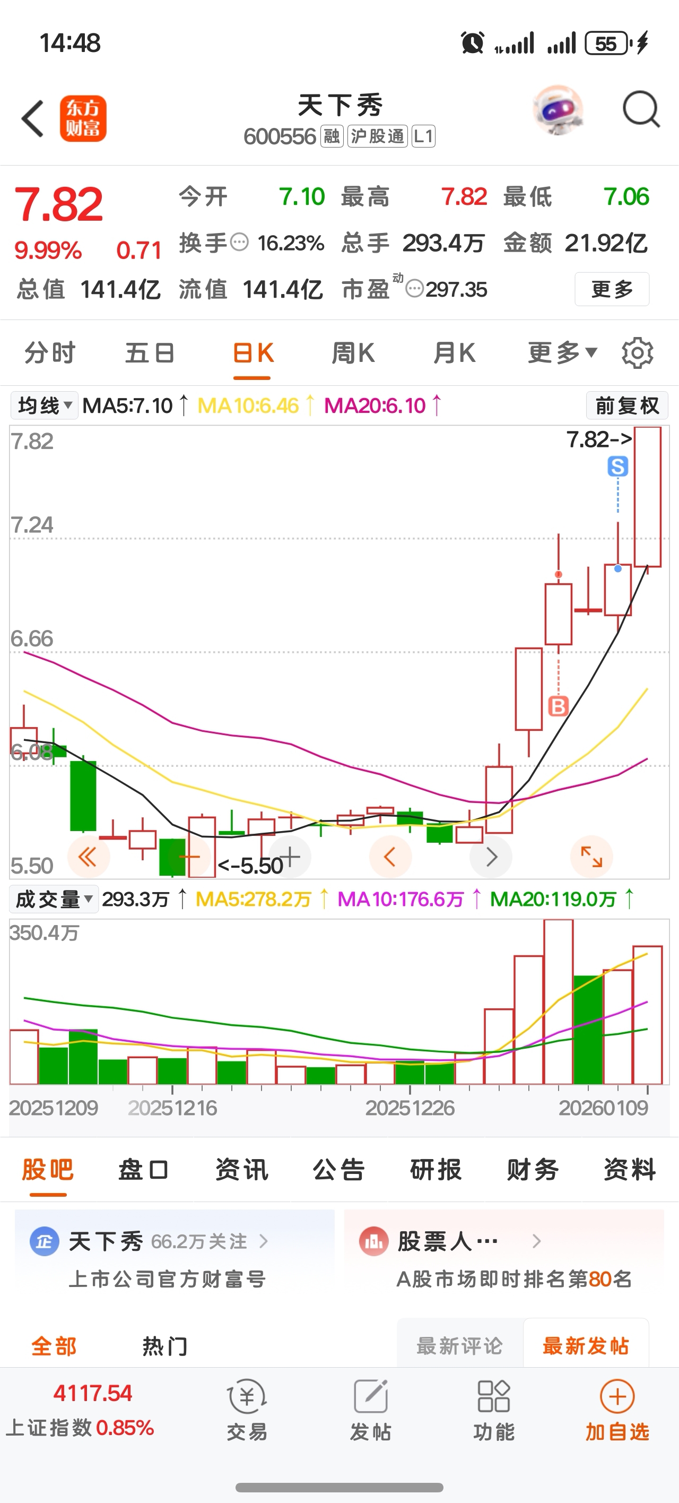The height and width of the screenshot is (1503, 679).
Task: Tap the 天下秀 stock title
Action: pyautogui.click(x=340, y=106)
